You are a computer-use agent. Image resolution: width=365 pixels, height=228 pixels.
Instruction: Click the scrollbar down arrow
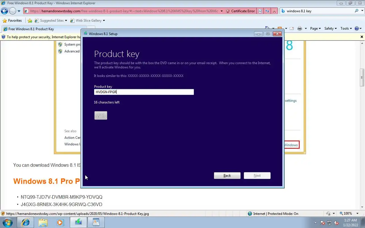[x=362, y=208]
